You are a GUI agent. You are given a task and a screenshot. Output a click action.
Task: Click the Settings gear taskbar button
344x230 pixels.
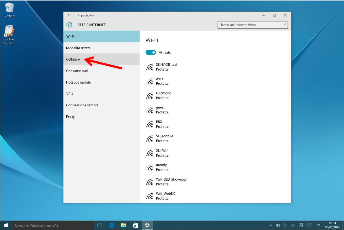click(x=147, y=225)
